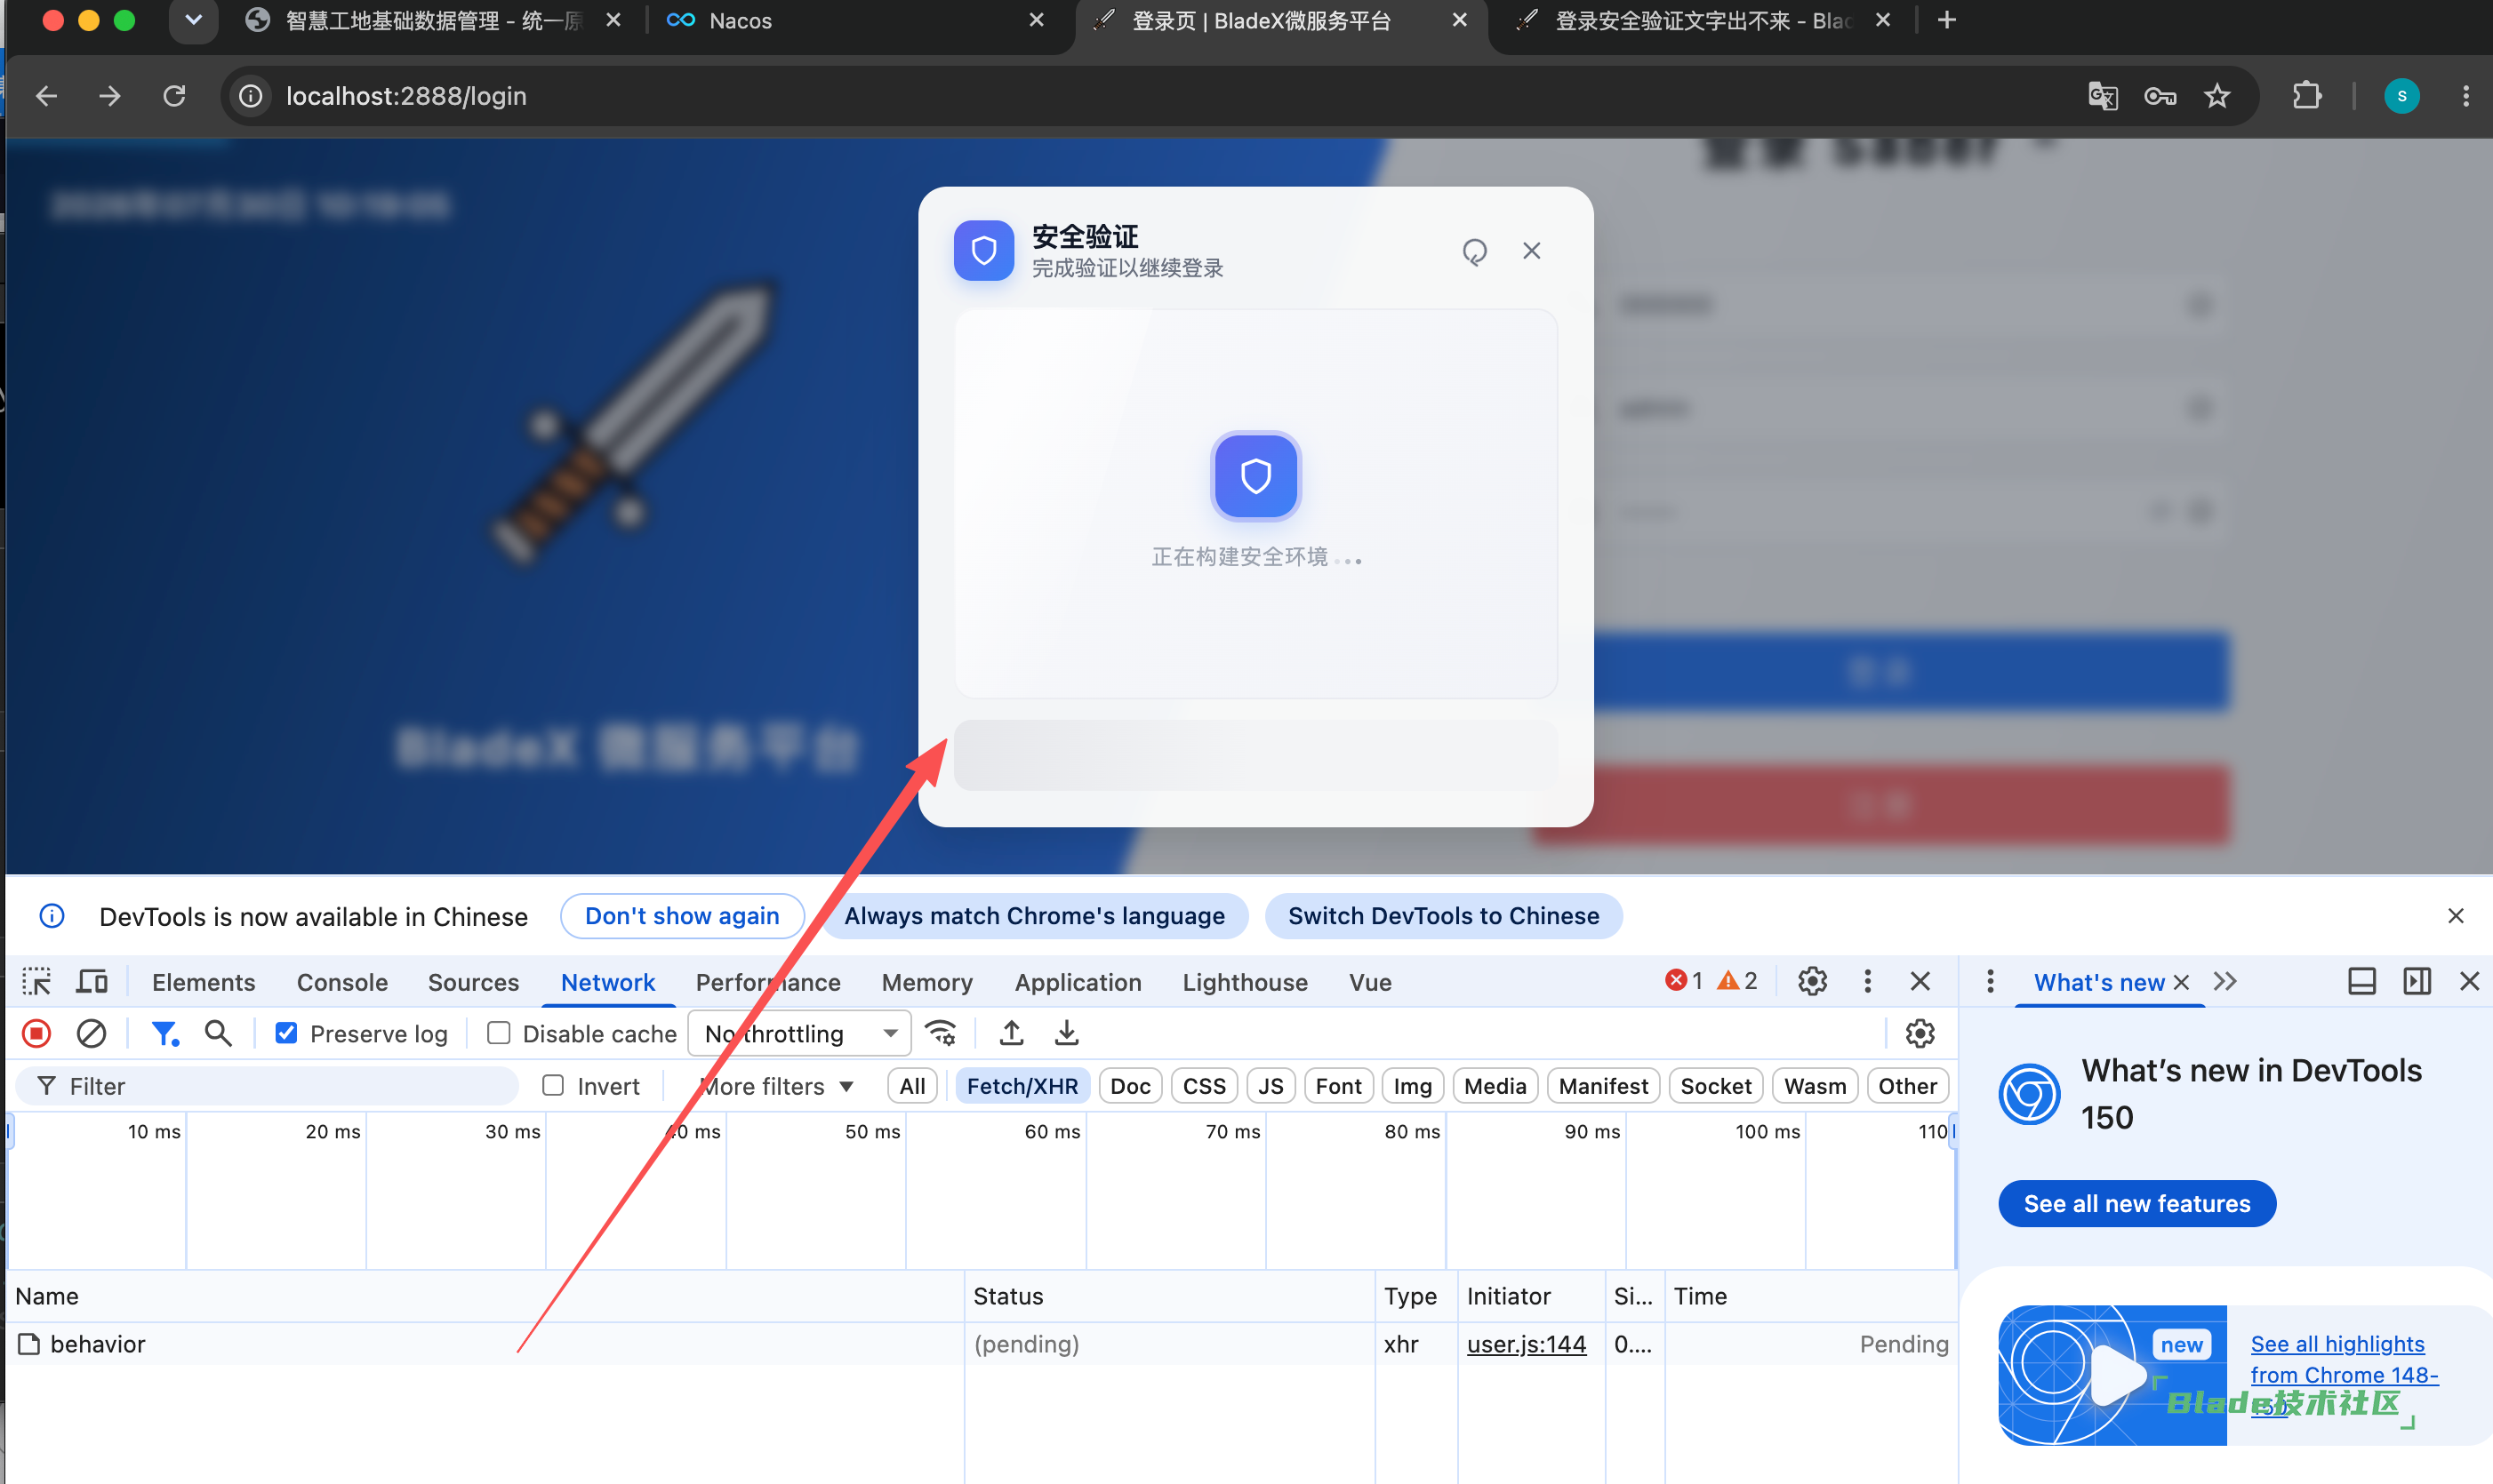Toggle the Fetch/XHR filter
The height and width of the screenshot is (1484, 2493).
[x=1022, y=1086]
